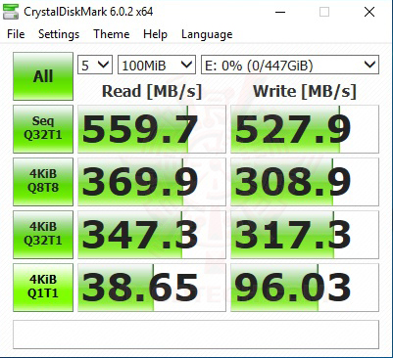This screenshot has height=358, width=393.
Task: Expand the test count dropdown showing 5
Action: coord(95,65)
